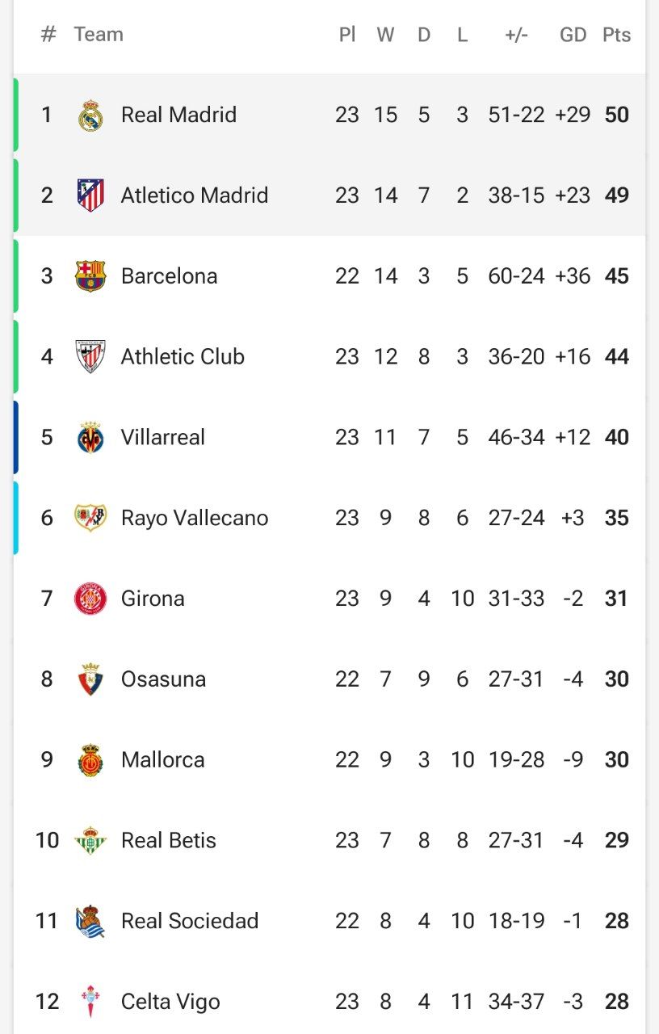Select Real Madrid's 50 points cell
The width and height of the screenshot is (659, 1034).
pyautogui.click(x=616, y=115)
